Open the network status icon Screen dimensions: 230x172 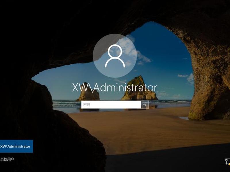click(x=228, y=162)
